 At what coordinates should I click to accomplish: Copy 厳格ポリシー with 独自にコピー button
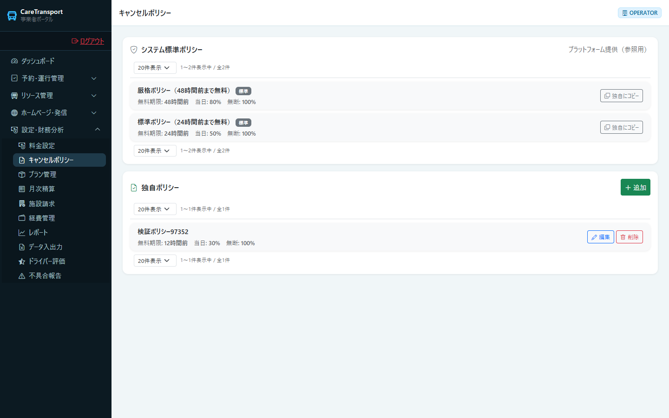click(x=622, y=96)
